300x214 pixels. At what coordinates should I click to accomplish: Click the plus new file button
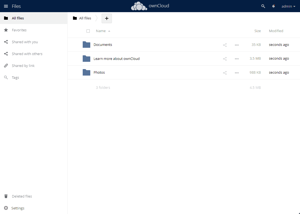pos(107,18)
